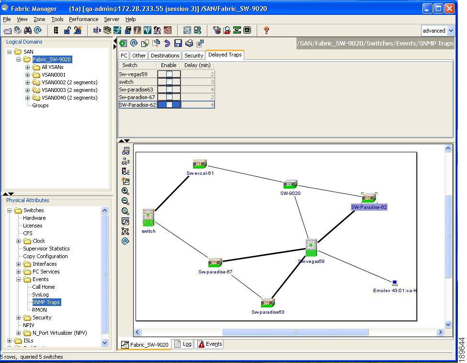
Task: Switch to the Security tab
Action: click(x=194, y=56)
